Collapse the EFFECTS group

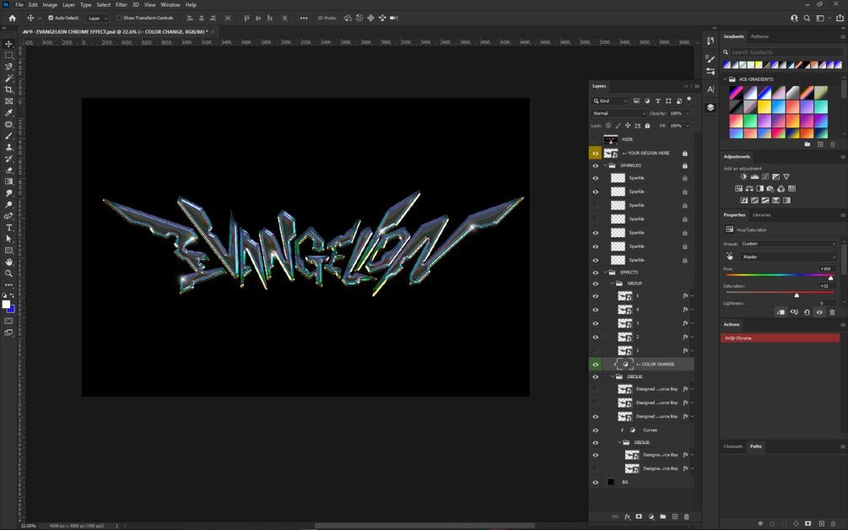[x=605, y=272]
